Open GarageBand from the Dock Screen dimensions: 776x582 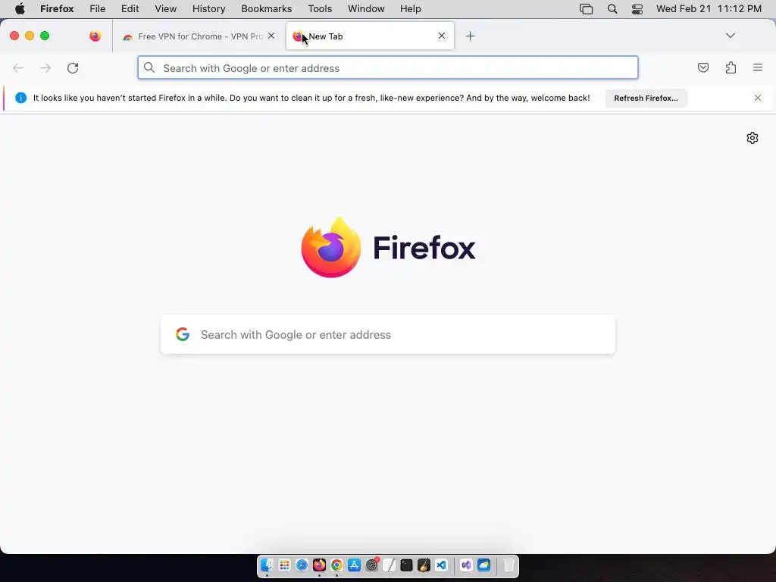point(424,565)
